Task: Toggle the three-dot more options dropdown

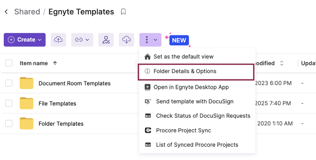Action: pyautogui.click(x=150, y=40)
